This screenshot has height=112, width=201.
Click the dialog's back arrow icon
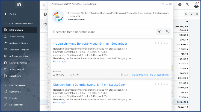click(163, 4)
